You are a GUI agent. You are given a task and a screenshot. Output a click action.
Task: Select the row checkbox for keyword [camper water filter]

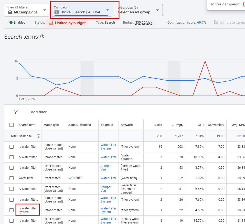click(12, 168)
